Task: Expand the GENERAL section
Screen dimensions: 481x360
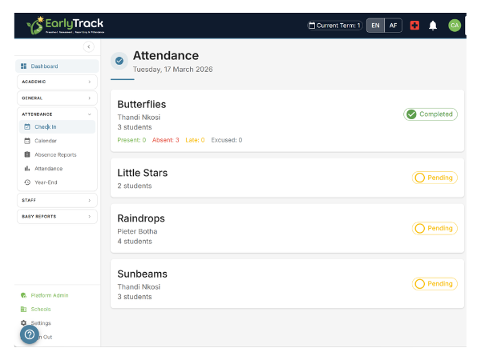Action: click(x=57, y=98)
